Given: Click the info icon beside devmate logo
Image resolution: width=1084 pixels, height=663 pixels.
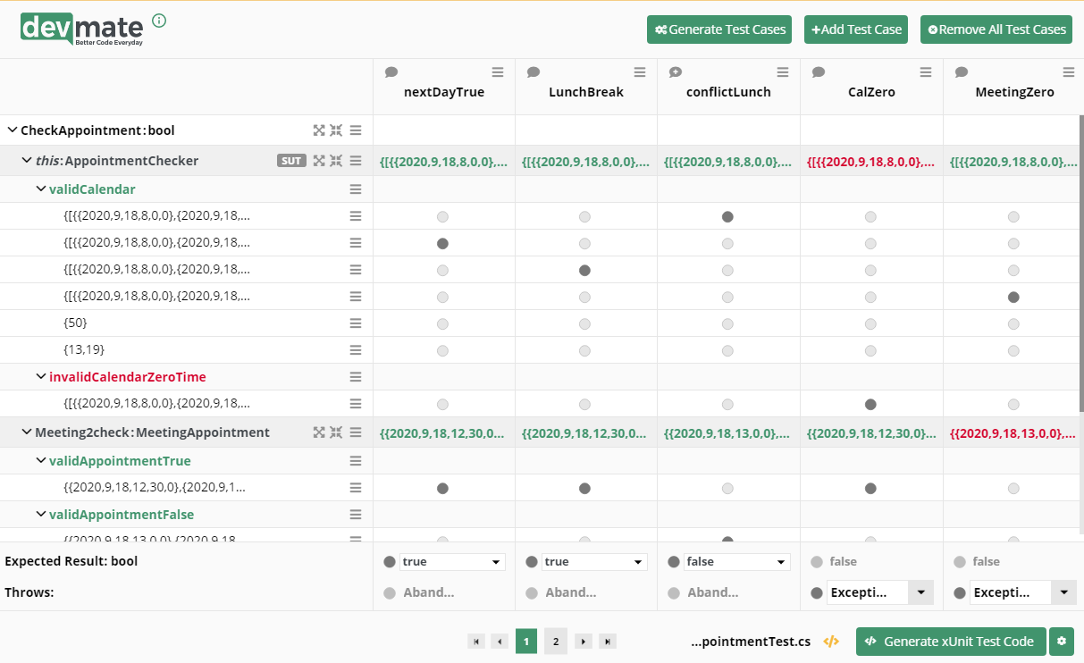Looking at the screenshot, I should [159, 21].
